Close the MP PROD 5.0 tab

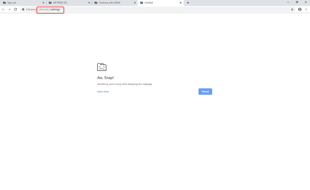pyautogui.click(x=89, y=2)
